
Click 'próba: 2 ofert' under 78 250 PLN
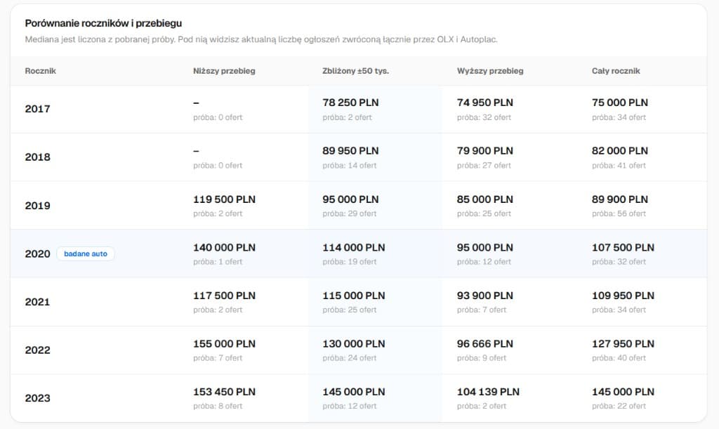347,117
